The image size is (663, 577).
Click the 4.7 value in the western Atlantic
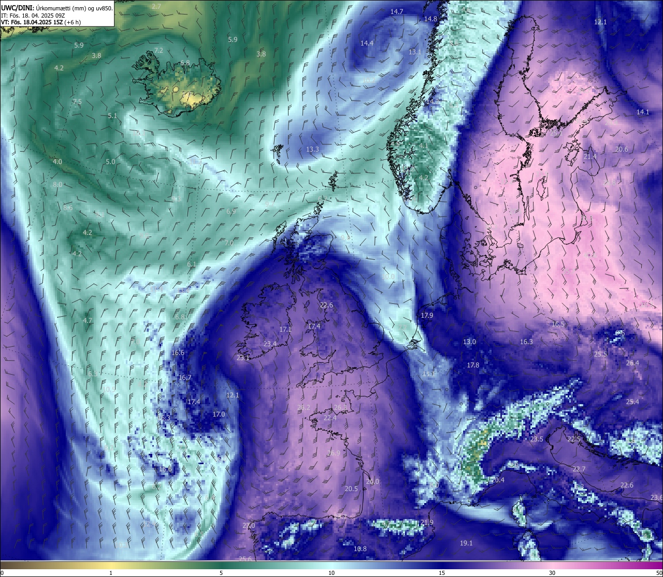pyautogui.click(x=88, y=320)
